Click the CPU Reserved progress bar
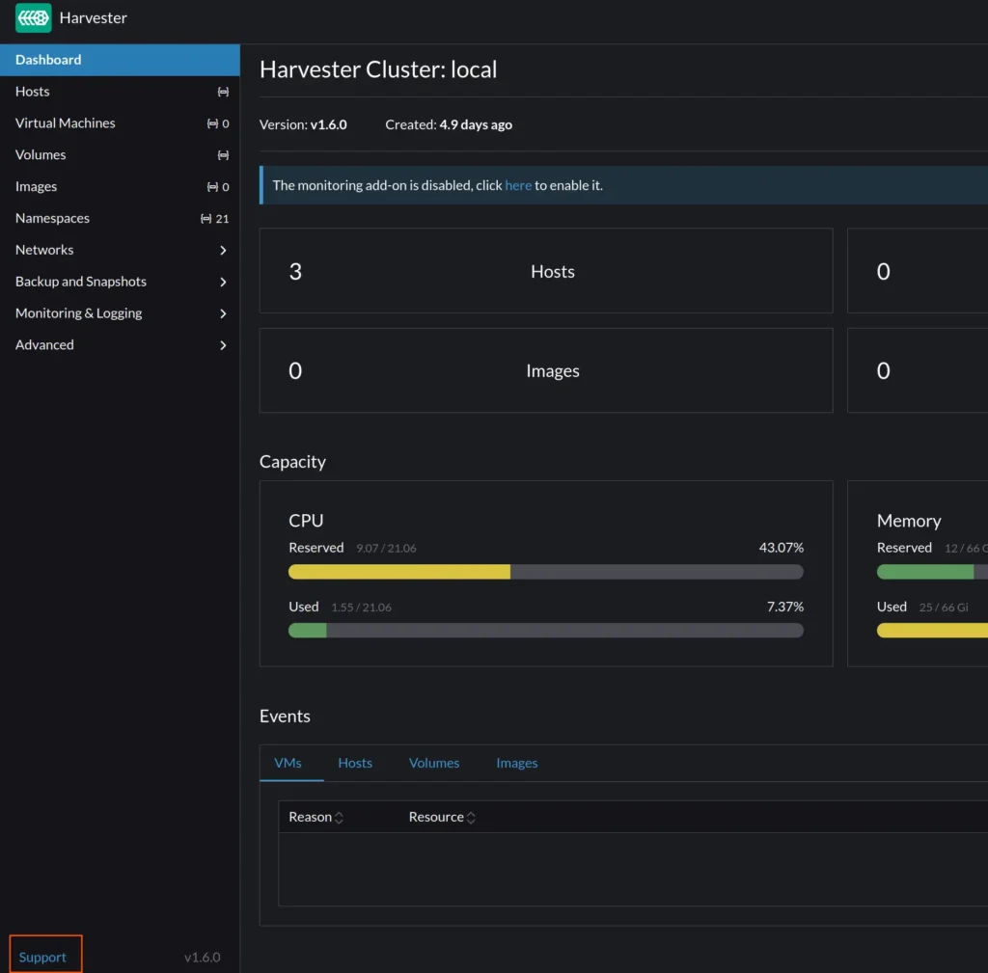The height and width of the screenshot is (973, 988). (545, 572)
